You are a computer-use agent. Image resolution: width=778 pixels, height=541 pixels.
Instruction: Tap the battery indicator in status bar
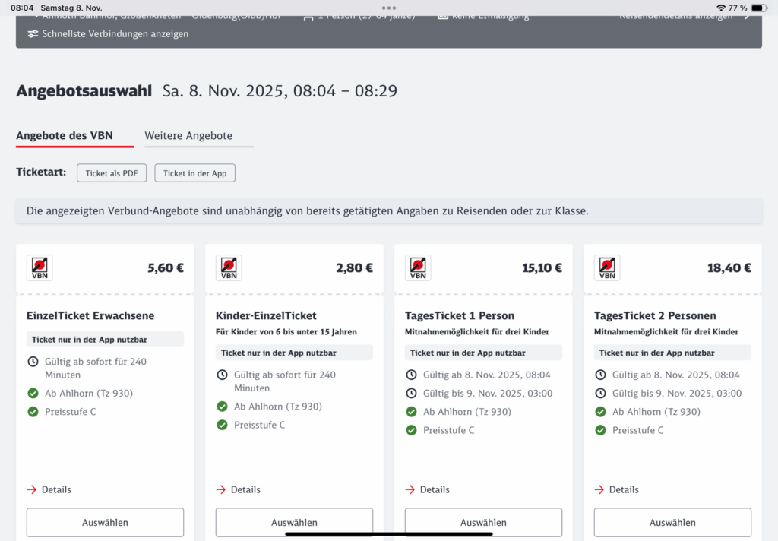[x=758, y=8]
